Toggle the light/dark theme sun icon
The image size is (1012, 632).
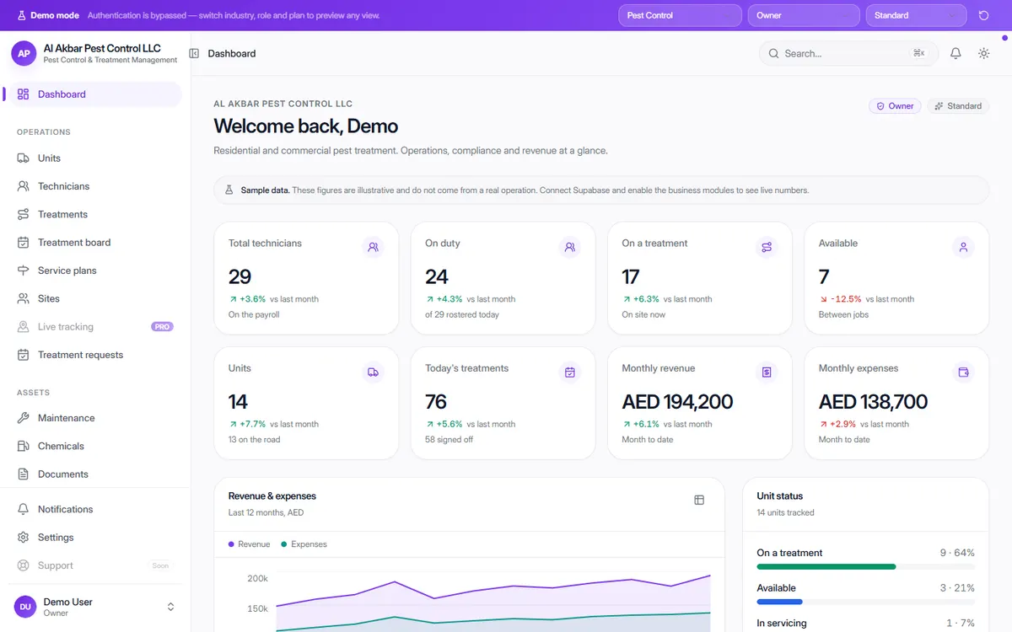[983, 53]
